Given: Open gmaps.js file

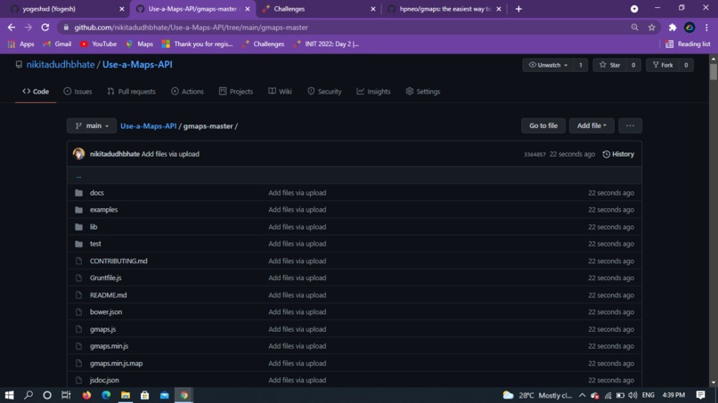Looking at the screenshot, I should coord(102,329).
